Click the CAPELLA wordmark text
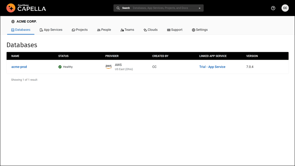 click(x=32, y=9)
